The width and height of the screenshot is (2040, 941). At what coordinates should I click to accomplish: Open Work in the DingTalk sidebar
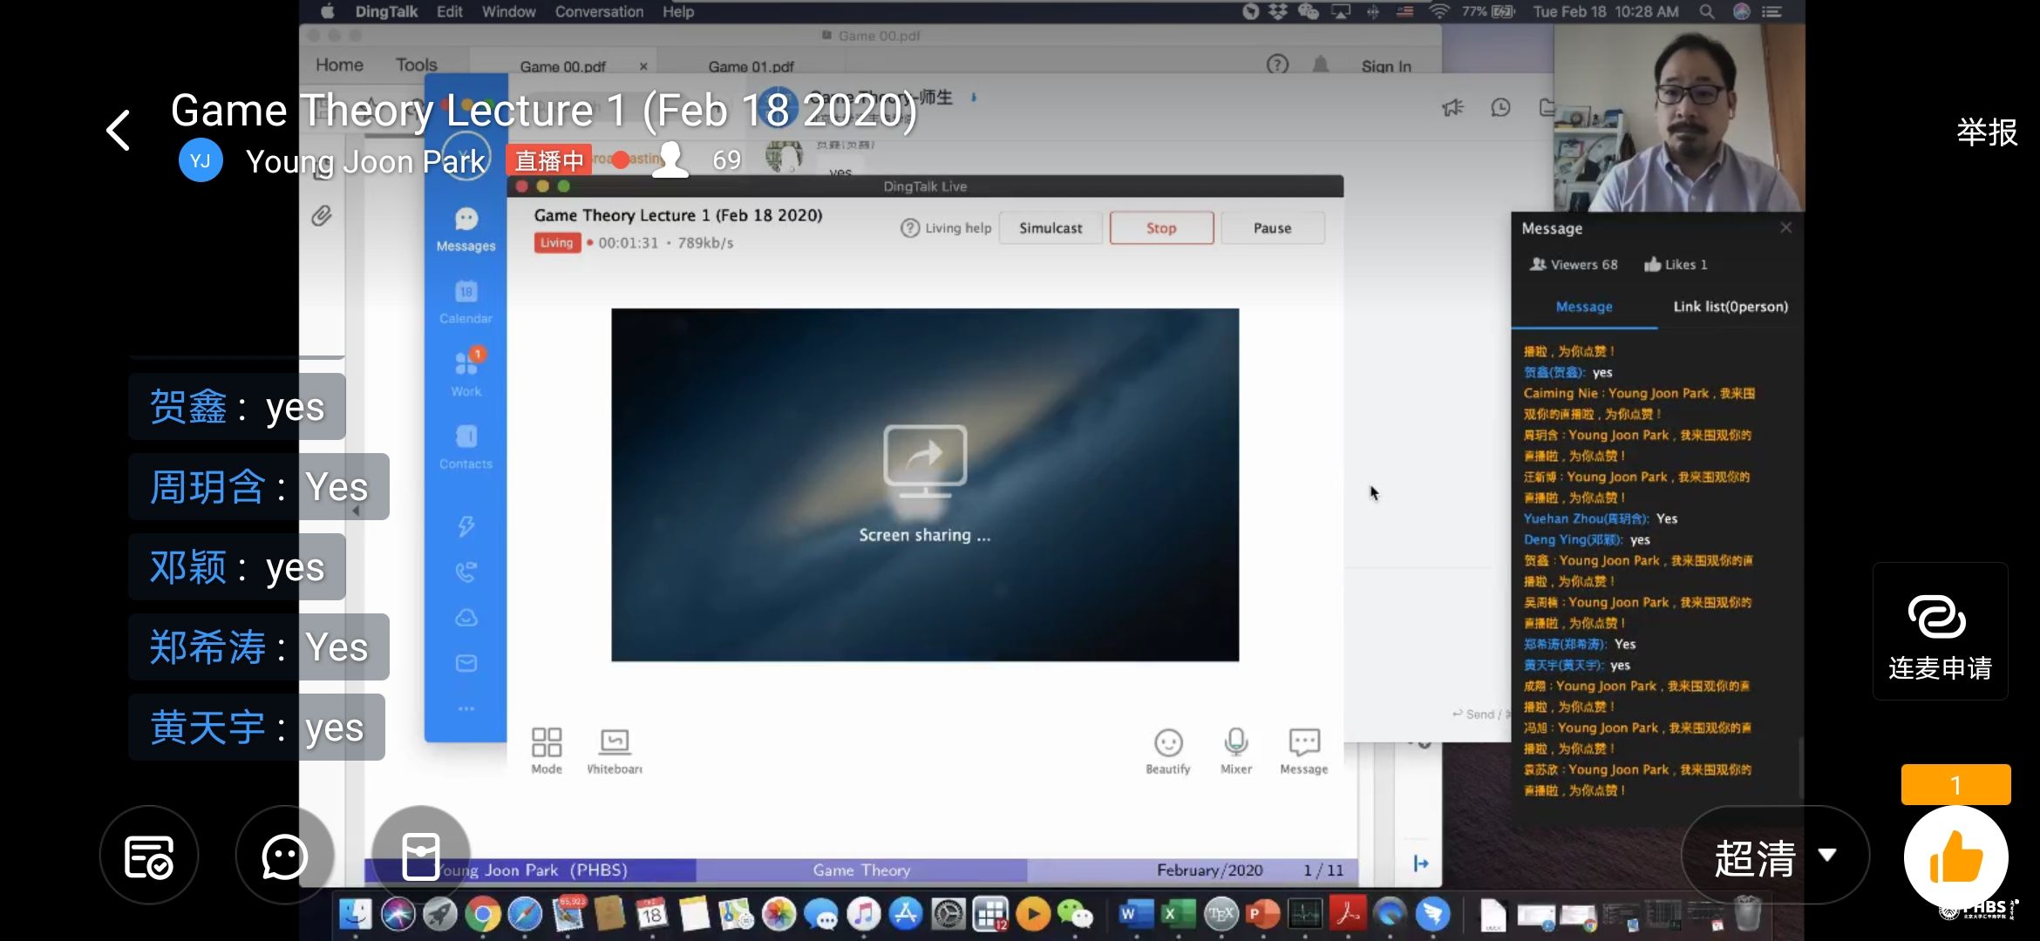click(x=466, y=374)
